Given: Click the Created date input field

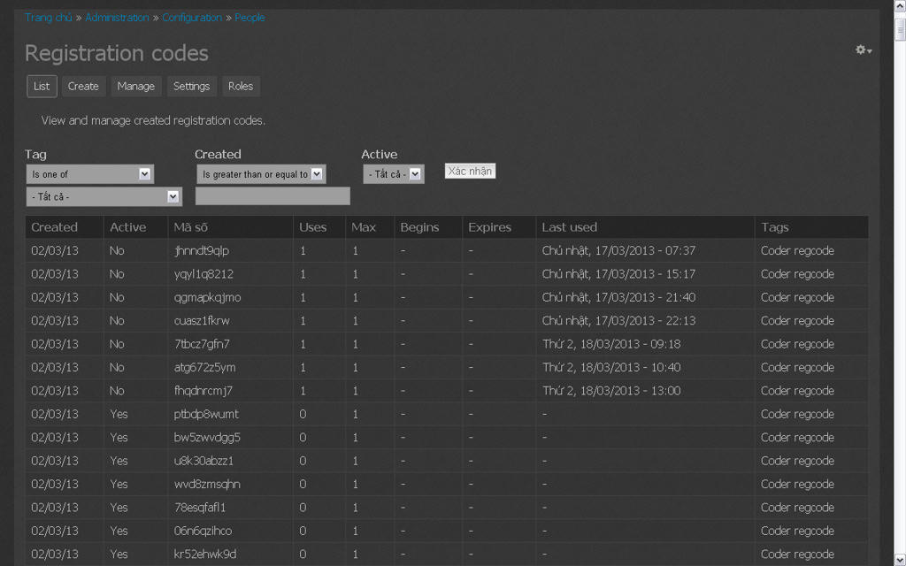Looking at the screenshot, I should (273, 196).
